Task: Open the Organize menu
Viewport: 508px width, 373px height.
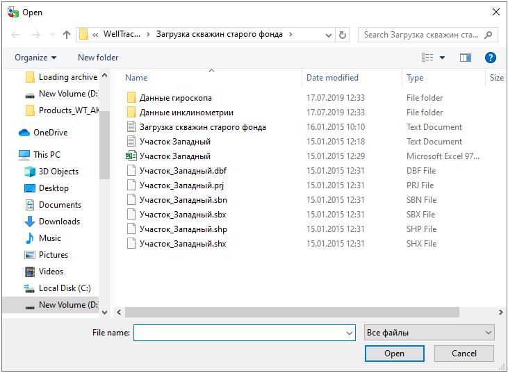Action: click(x=35, y=58)
